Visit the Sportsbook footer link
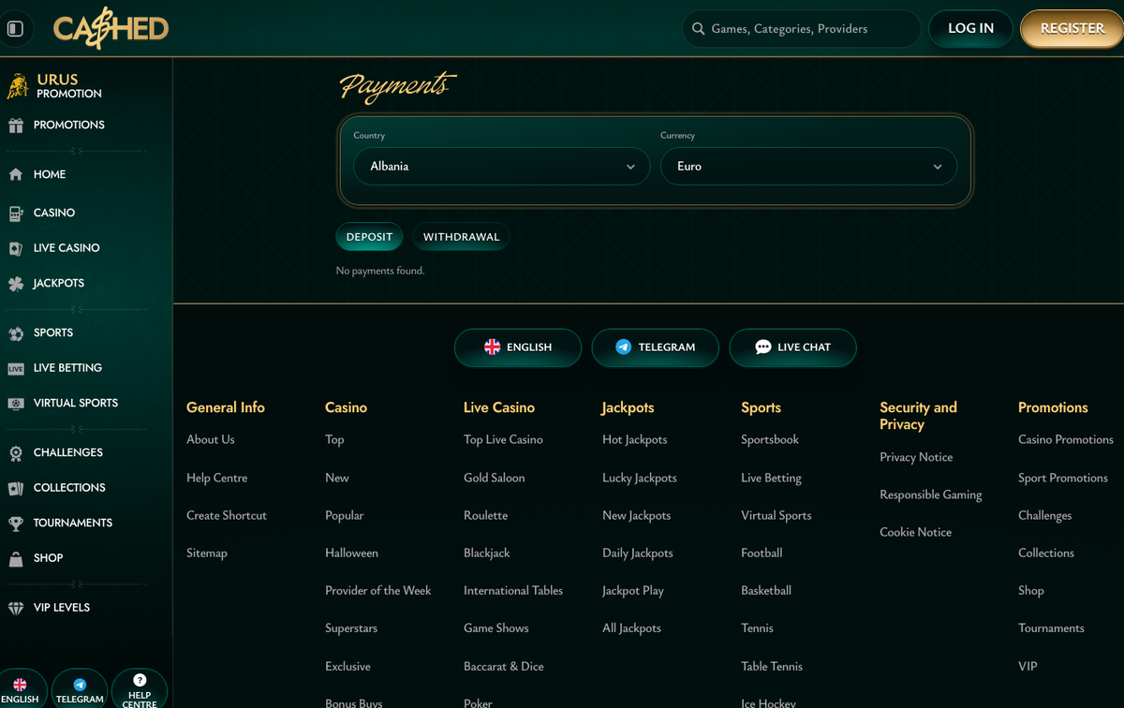 point(770,440)
